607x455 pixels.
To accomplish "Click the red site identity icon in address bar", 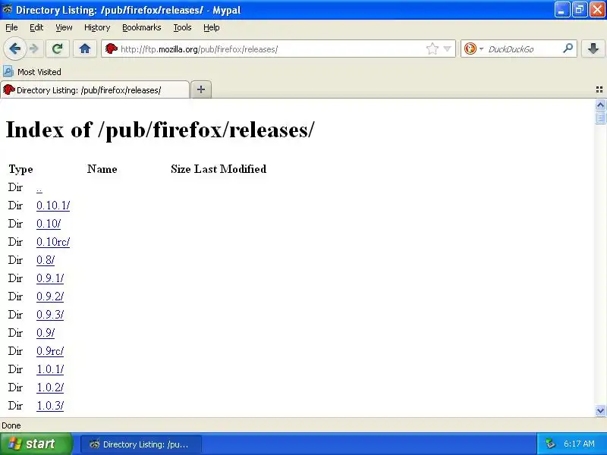I will click(x=112, y=49).
